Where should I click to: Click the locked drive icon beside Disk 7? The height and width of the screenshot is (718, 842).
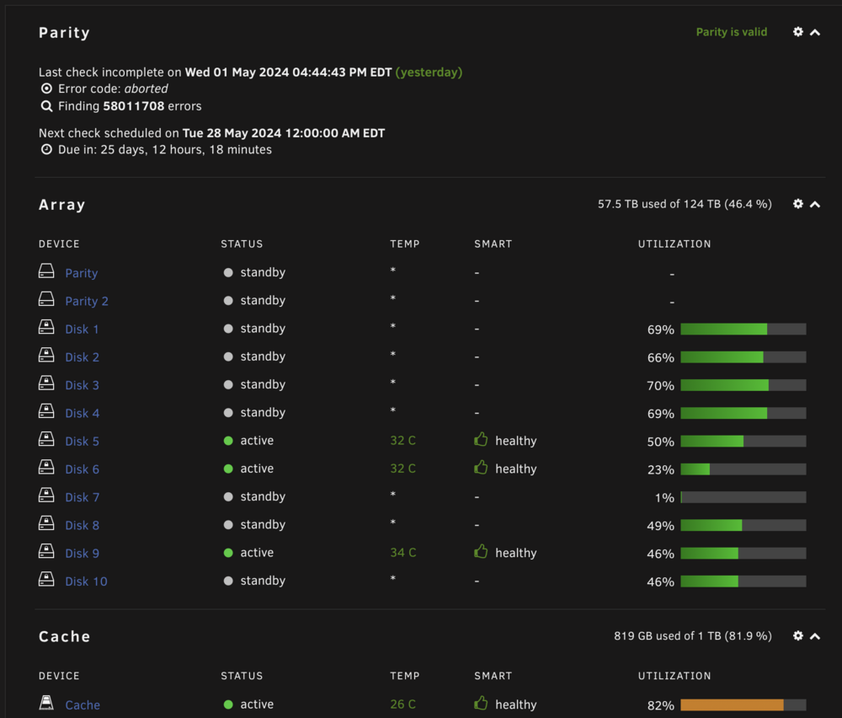click(46, 495)
